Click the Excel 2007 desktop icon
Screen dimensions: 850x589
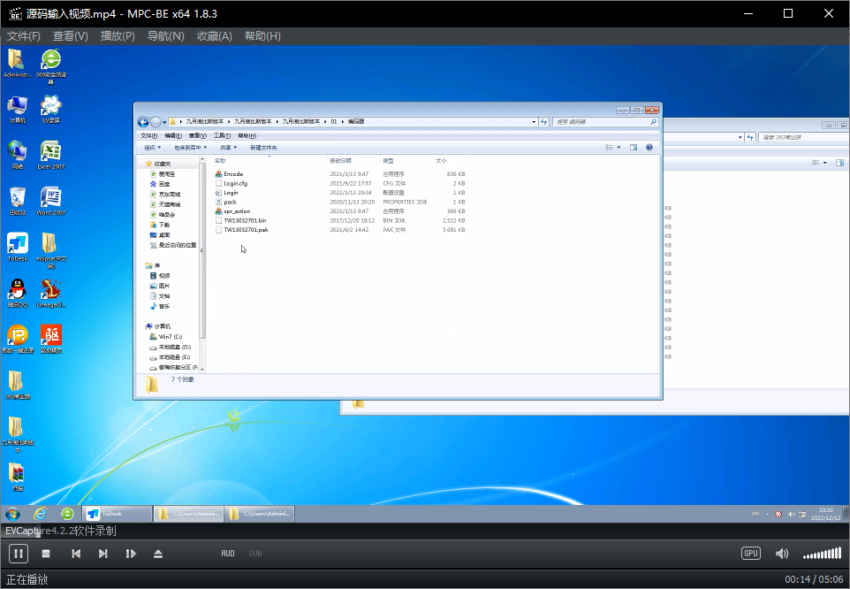[x=50, y=155]
